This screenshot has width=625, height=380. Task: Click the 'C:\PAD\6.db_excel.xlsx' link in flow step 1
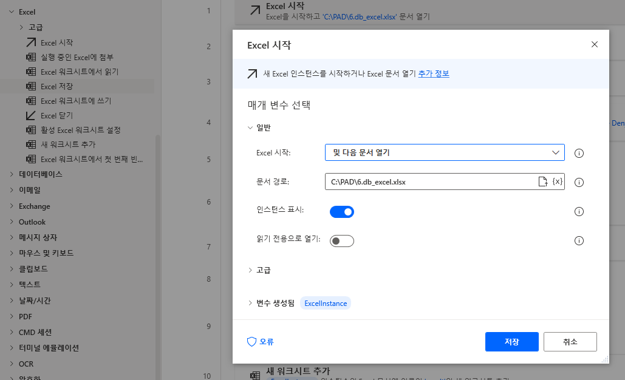point(360,17)
